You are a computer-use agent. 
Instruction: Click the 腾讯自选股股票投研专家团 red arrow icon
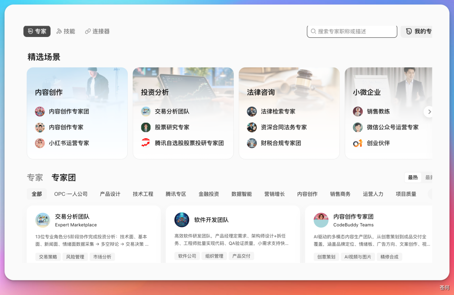coord(146,143)
